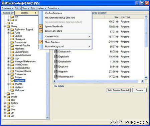
Task: Expand the MobileSubstrate folder node
Action: coord(8,68)
